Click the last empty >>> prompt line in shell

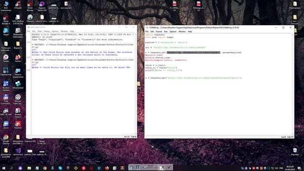pyautogui.click(x=28, y=70)
